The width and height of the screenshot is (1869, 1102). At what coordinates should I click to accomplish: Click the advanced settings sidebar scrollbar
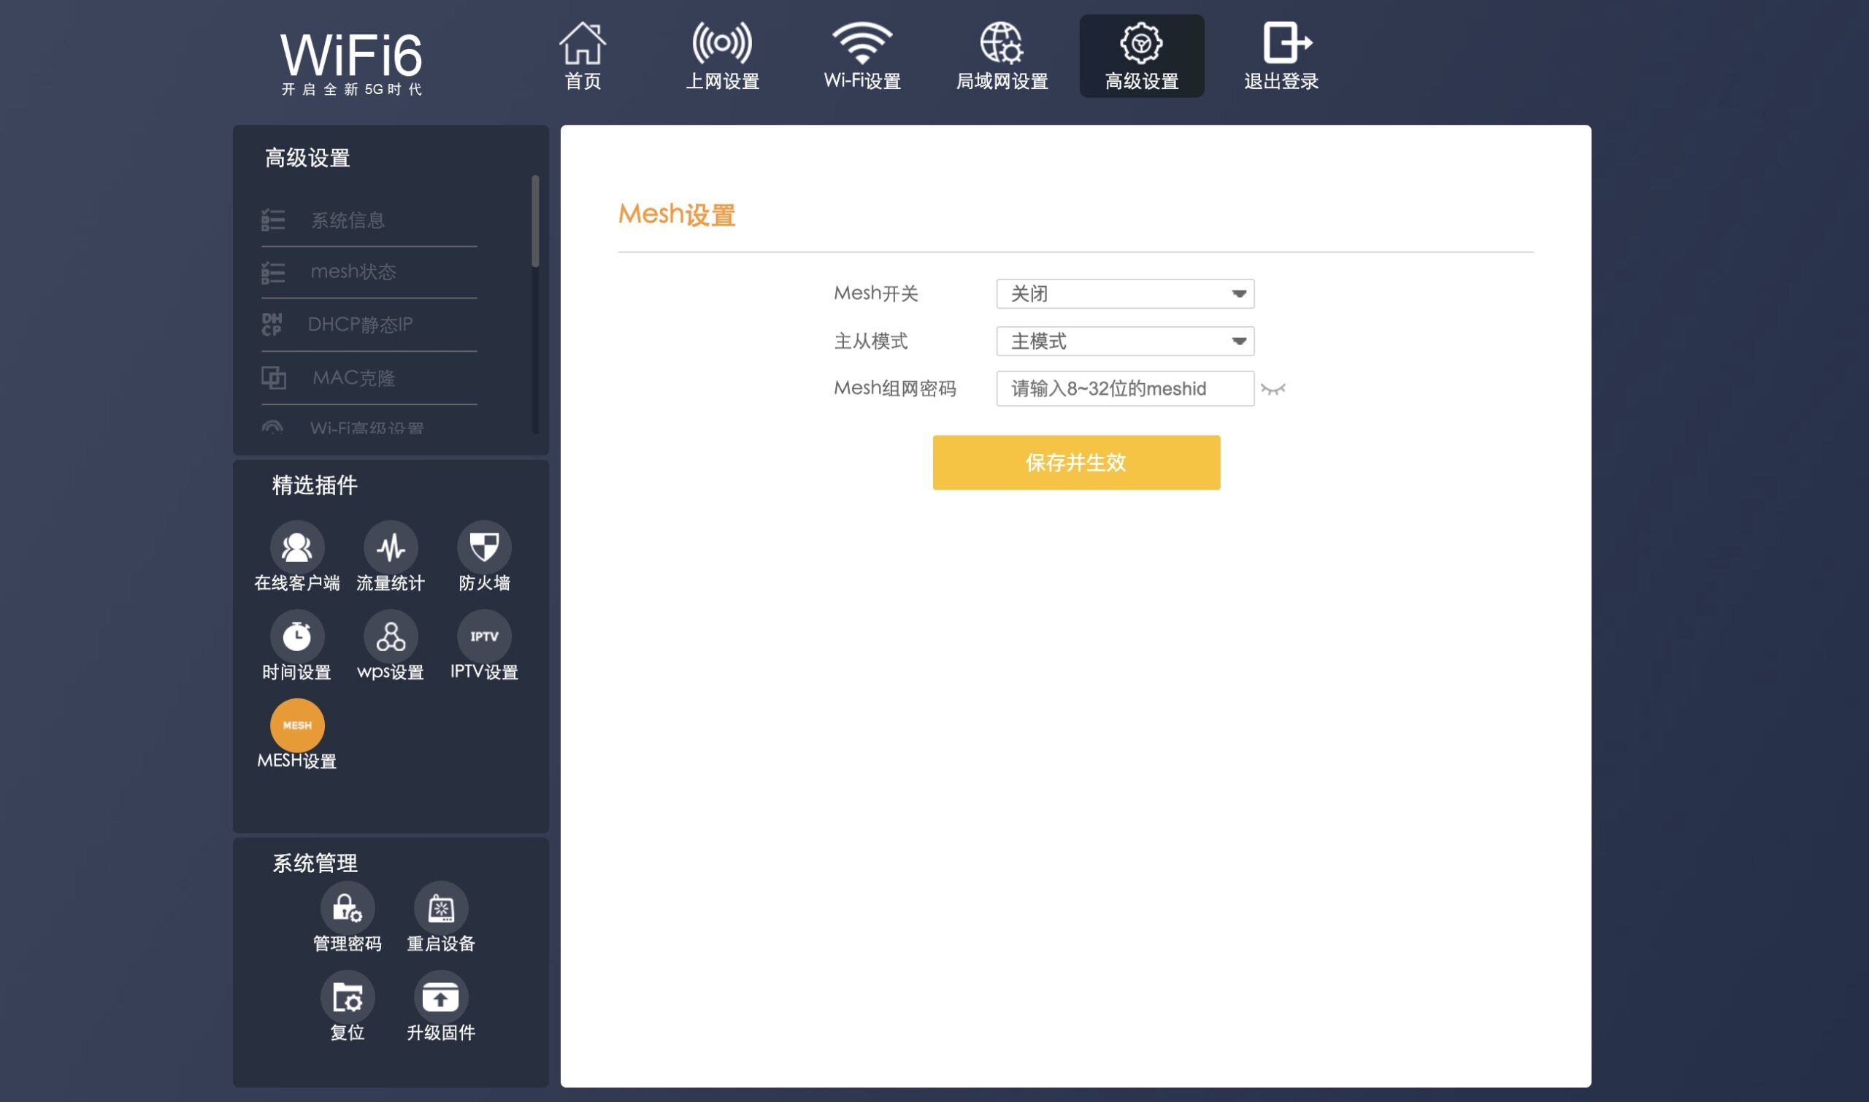535,221
